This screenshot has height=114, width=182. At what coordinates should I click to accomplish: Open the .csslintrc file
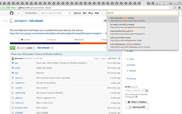click(19, 88)
